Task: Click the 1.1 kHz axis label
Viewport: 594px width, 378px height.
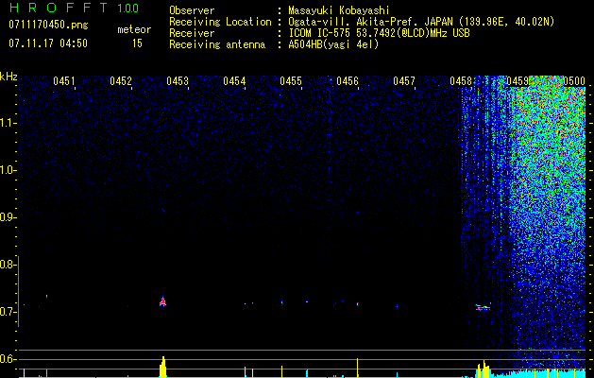Action: point(8,123)
